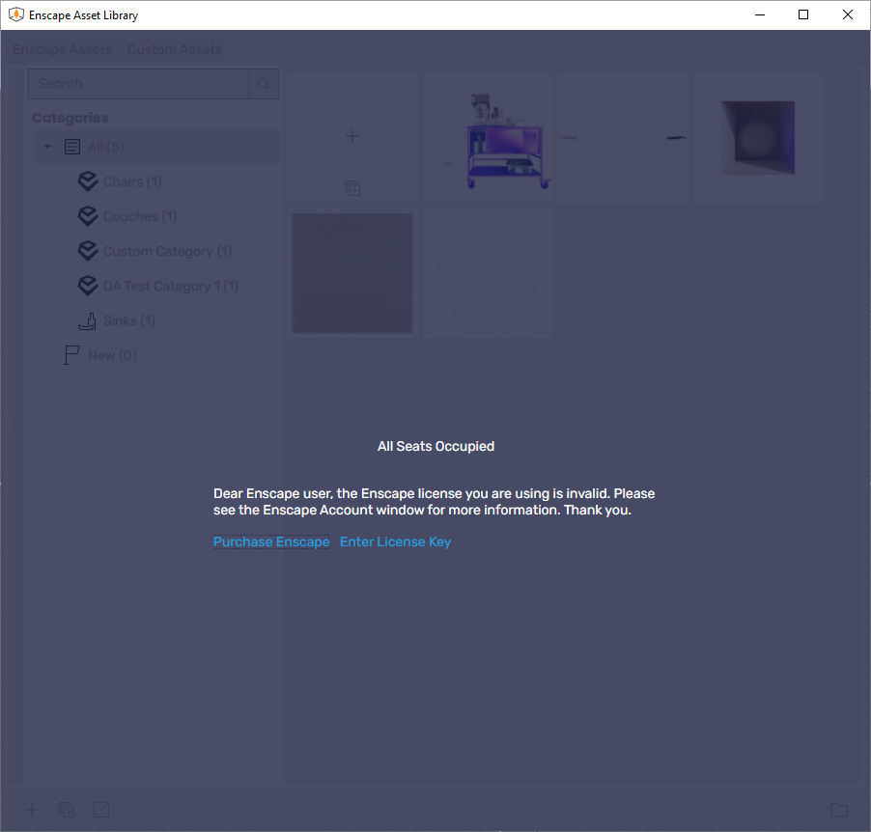Switch to the Custom Assets tab
This screenshot has height=832, width=871.
click(174, 49)
